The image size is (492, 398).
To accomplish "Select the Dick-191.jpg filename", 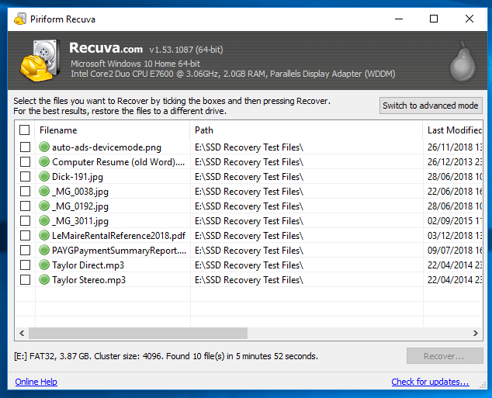I will [77, 177].
